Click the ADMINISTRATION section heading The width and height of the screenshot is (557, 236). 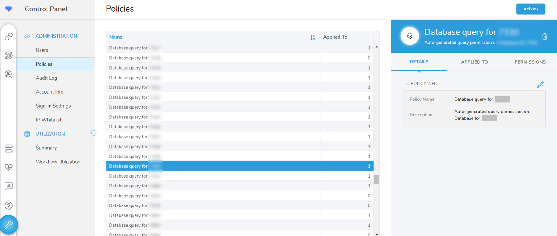[56, 36]
